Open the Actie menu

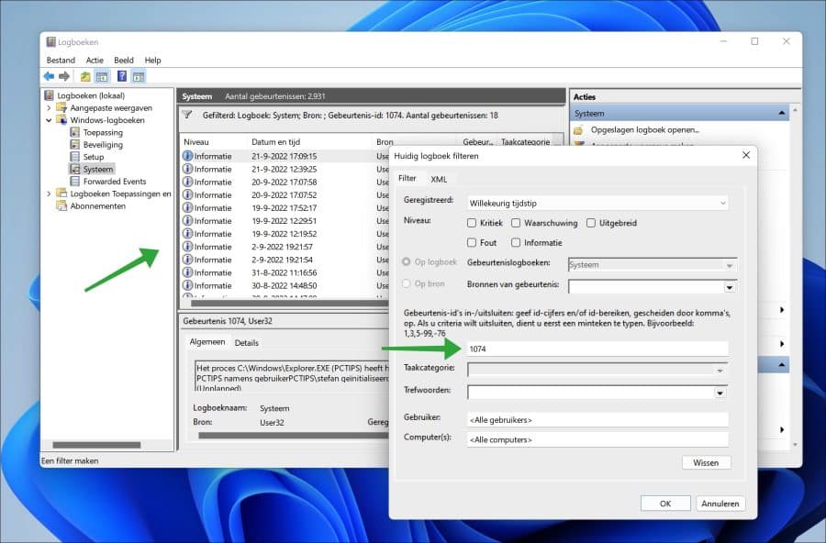pos(95,60)
